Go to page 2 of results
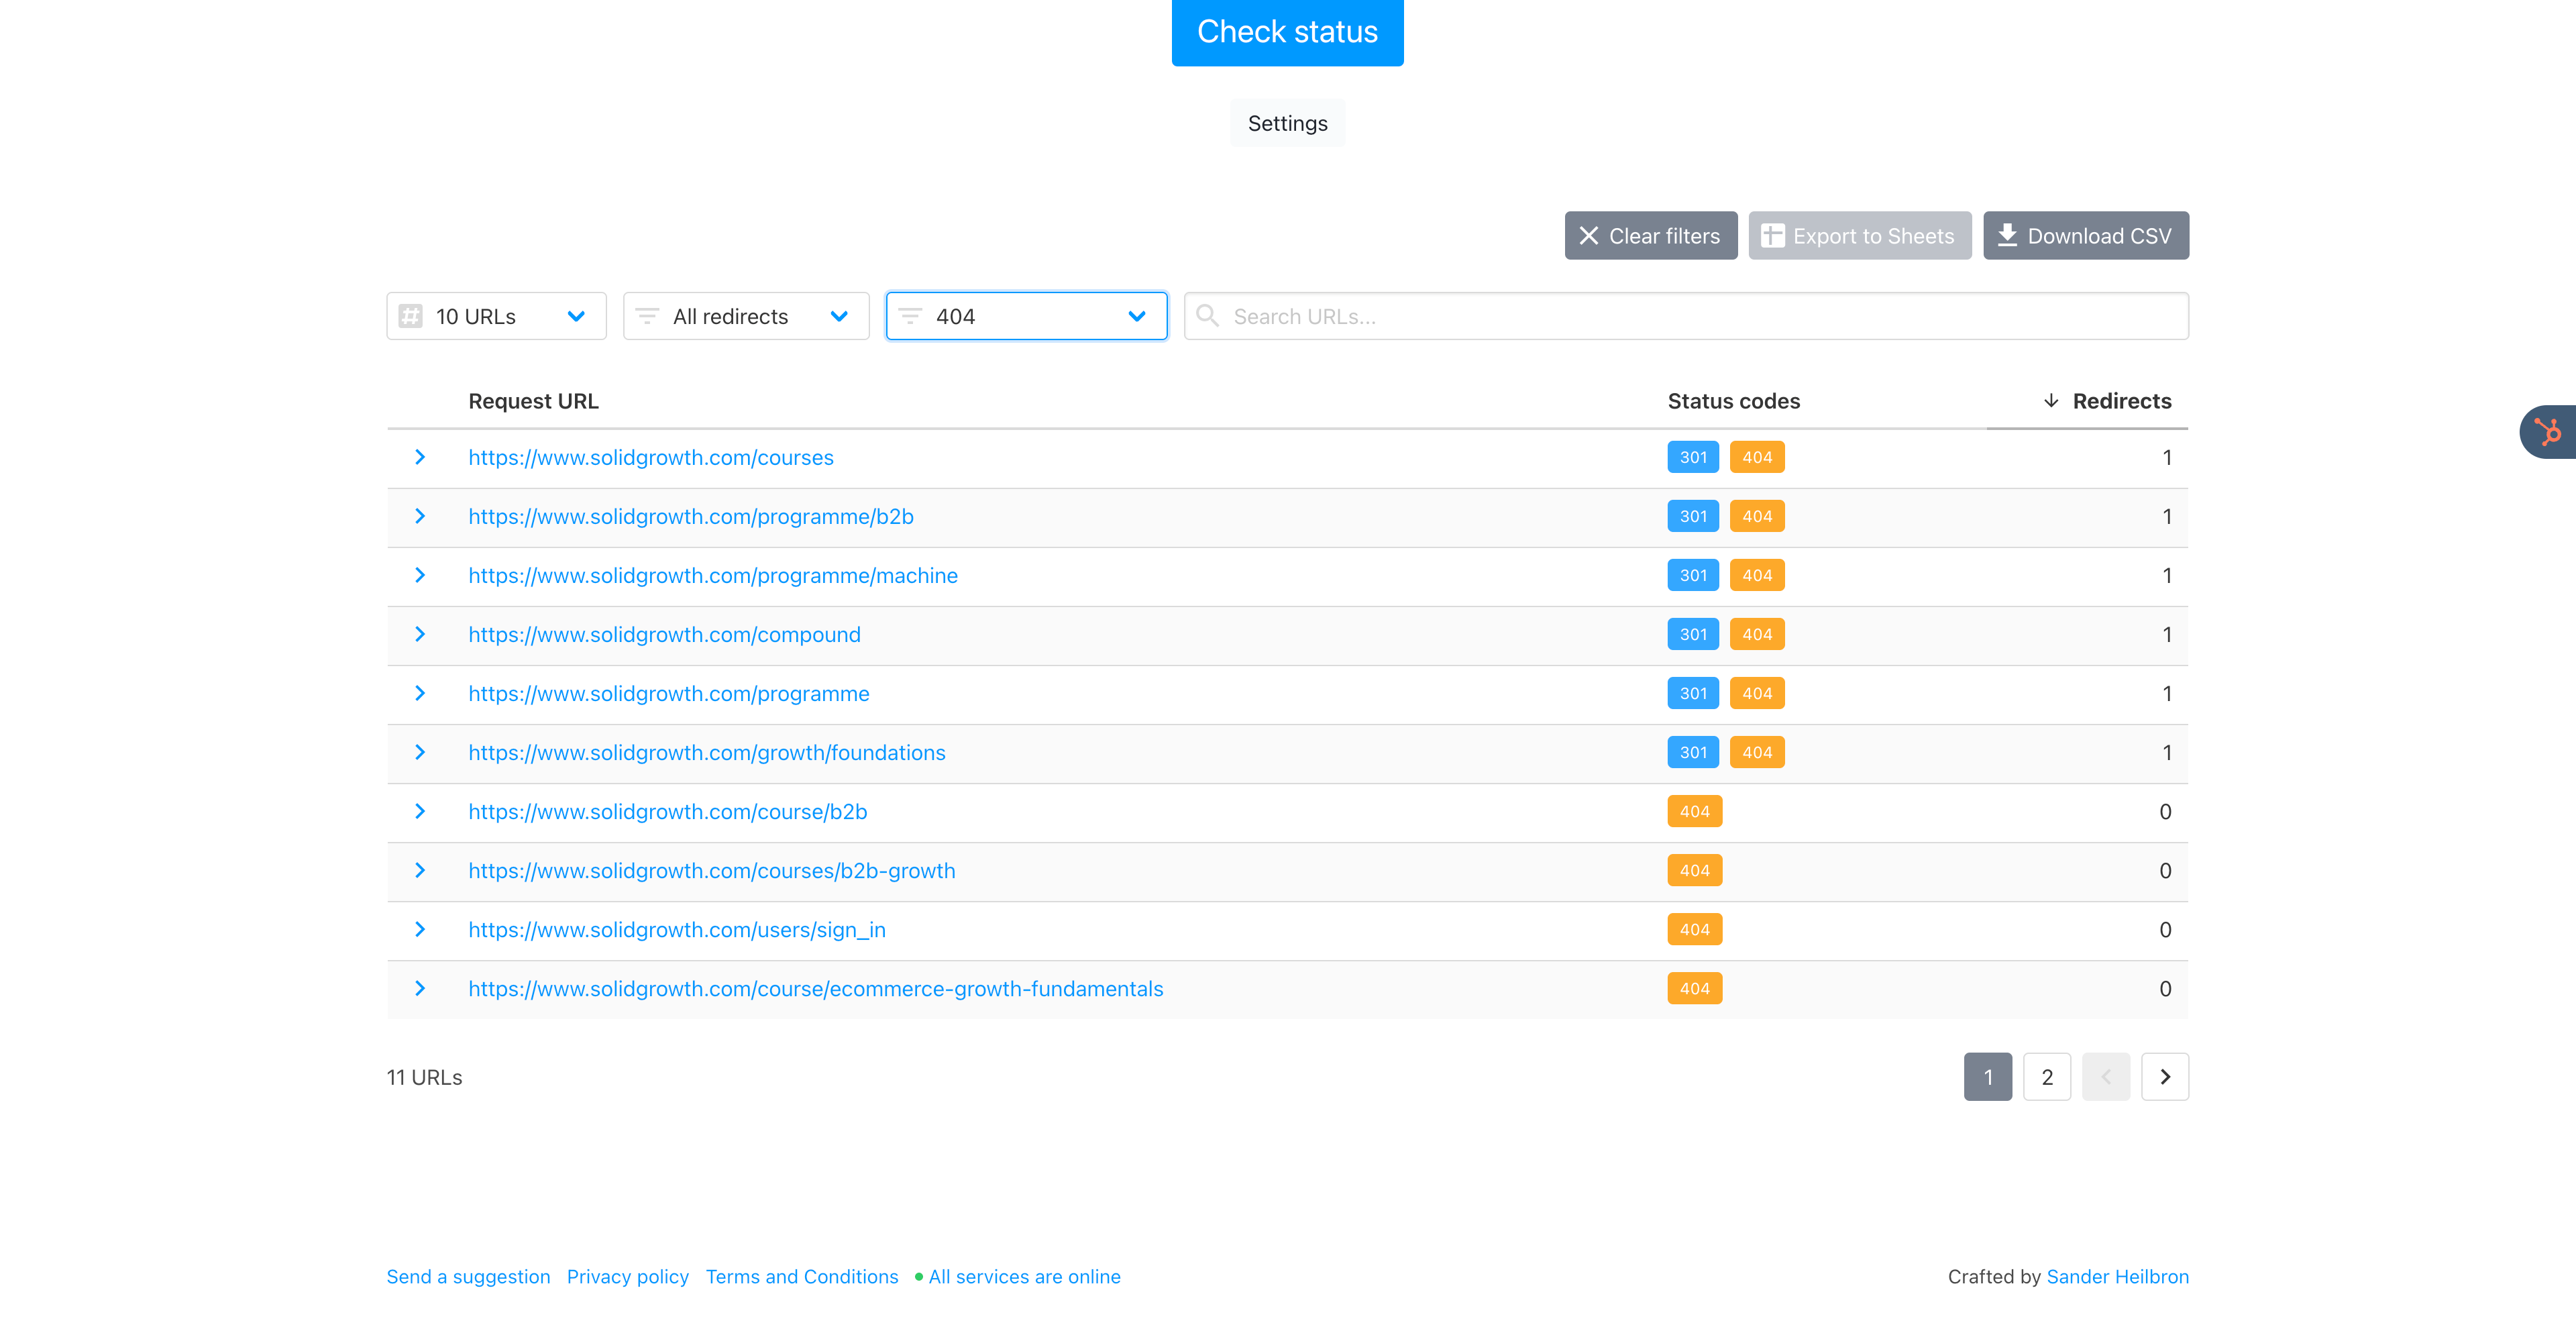 point(2046,1077)
